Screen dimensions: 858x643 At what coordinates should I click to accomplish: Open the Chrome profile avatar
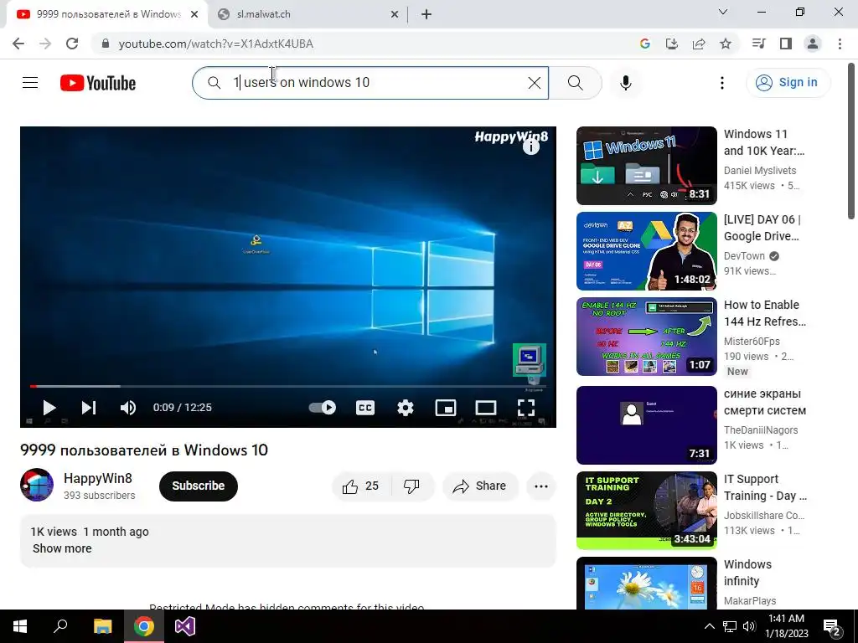813,44
